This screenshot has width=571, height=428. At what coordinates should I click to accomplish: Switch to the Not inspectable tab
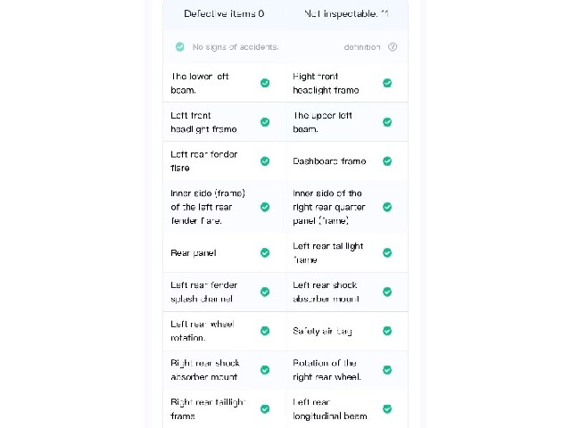347,14
